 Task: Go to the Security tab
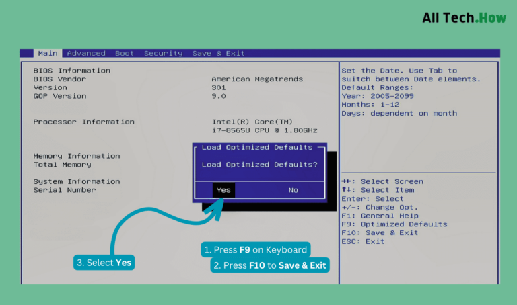pyautogui.click(x=163, y=54)
